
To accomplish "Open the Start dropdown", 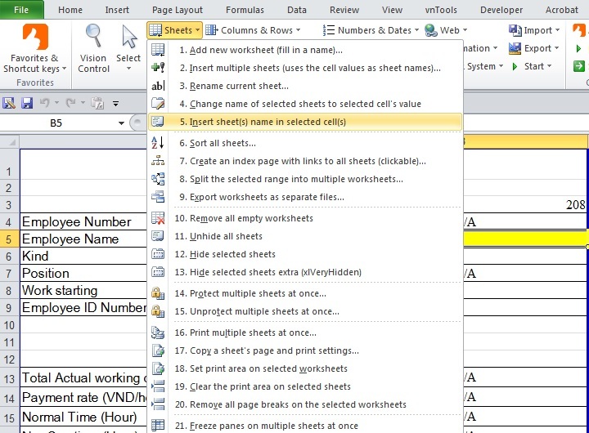I will point(533,66).
